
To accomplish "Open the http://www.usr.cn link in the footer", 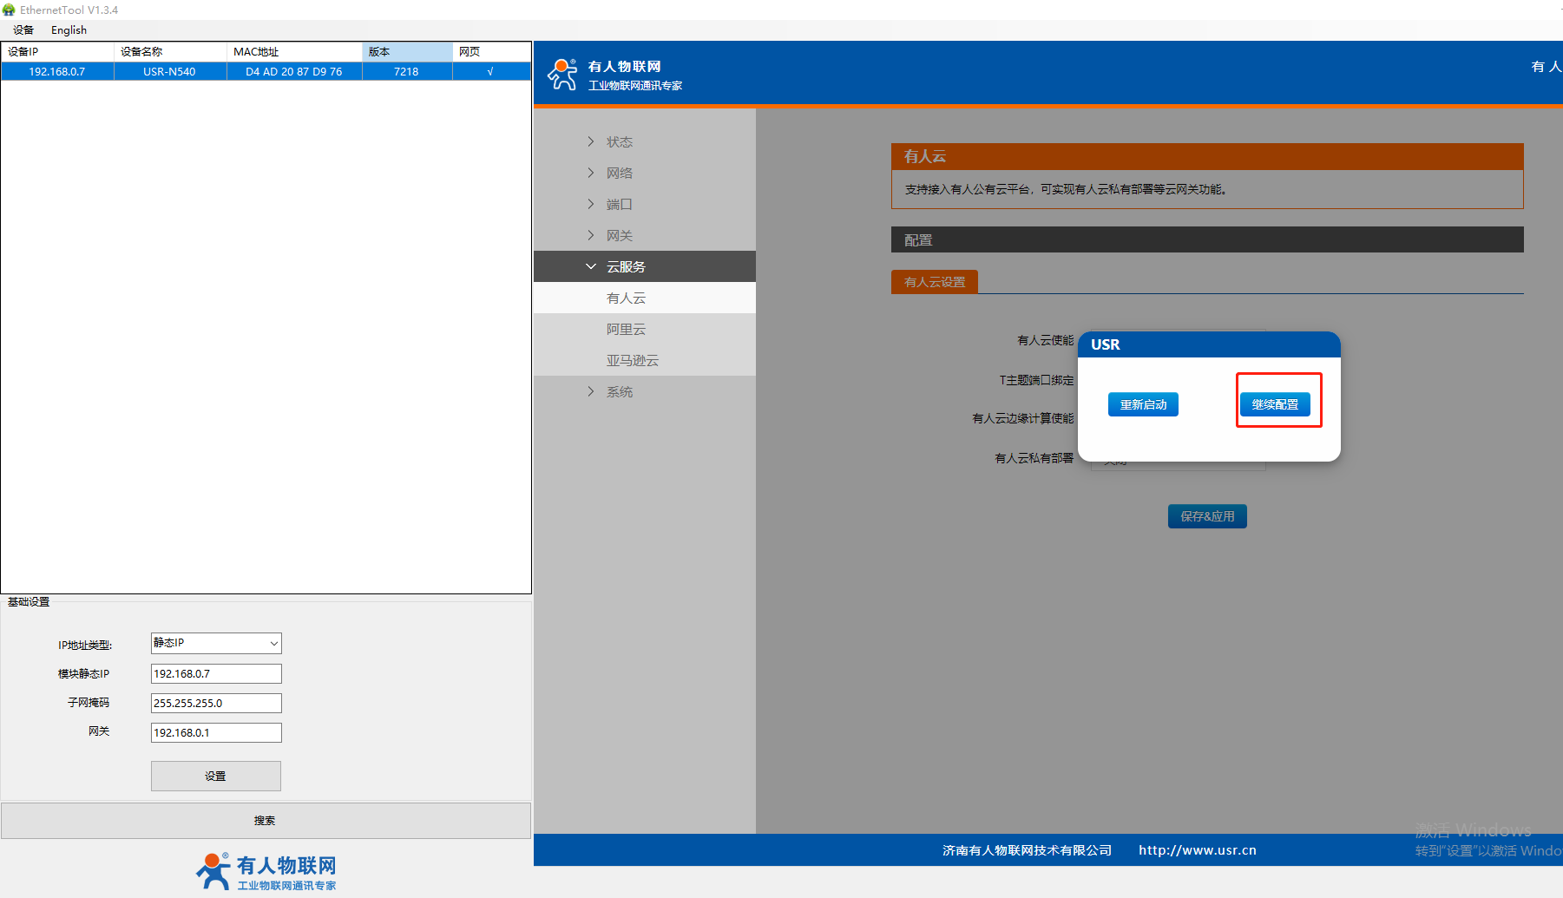I will pos(1198,850).
